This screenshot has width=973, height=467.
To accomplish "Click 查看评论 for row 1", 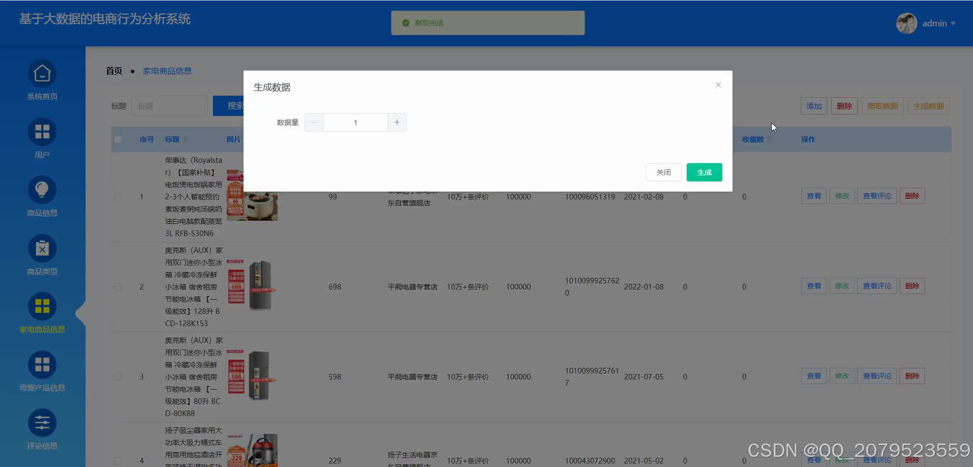I will tap(877, 196).
